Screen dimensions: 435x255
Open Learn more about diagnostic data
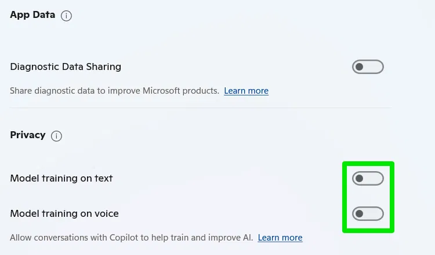[x=246, y=91]
